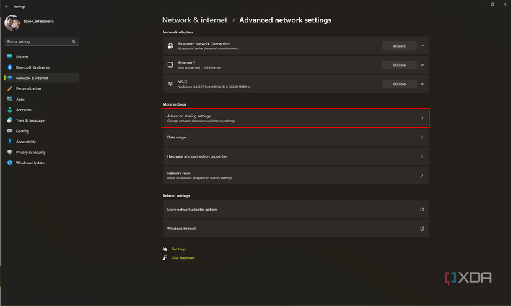Click the search magnifier icon

(74, 42)
